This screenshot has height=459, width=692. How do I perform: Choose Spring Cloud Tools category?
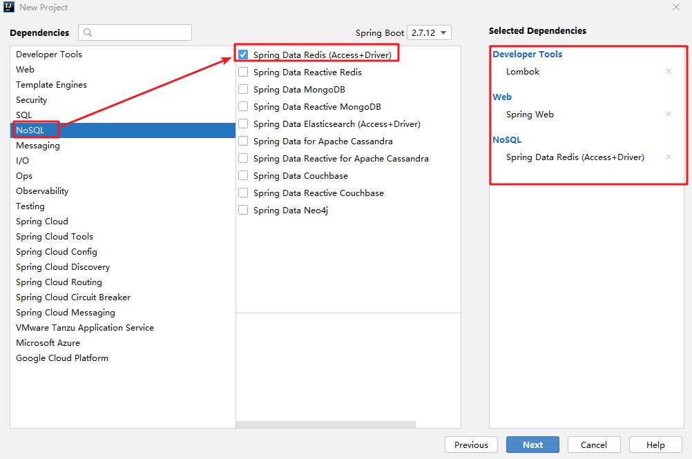[x=123, y=237]
